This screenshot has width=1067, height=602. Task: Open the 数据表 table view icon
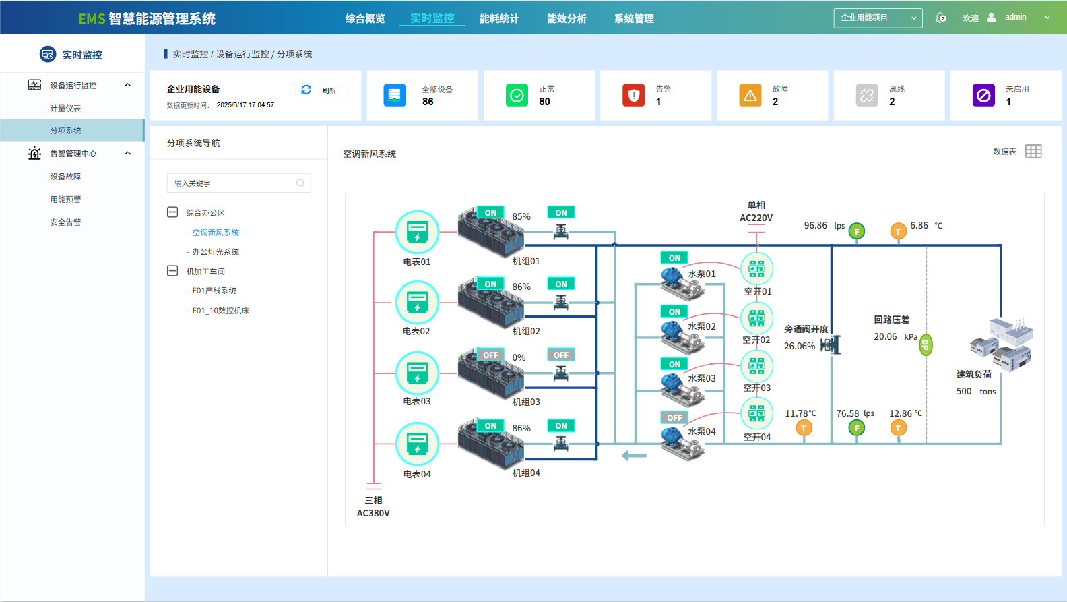coord(1033,151)
